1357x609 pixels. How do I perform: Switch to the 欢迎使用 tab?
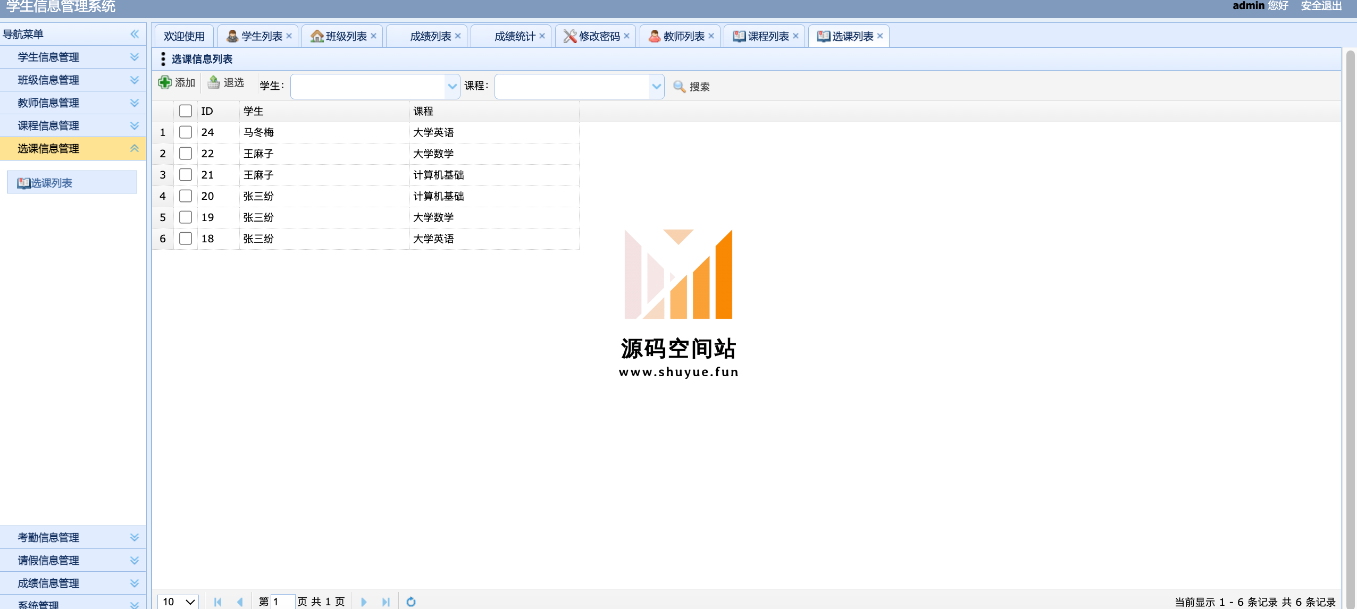click(x=184, y=36)
